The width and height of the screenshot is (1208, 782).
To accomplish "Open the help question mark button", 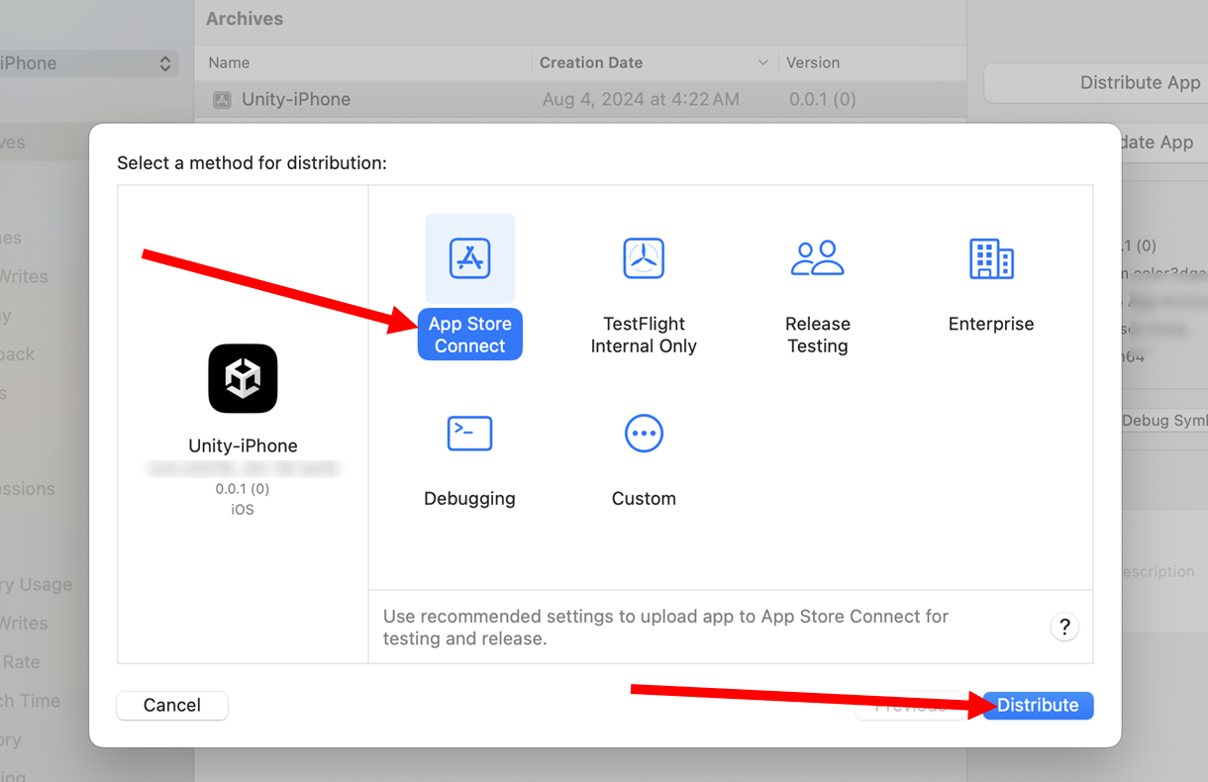I will pyautogui.click(x=1064, y=627).
